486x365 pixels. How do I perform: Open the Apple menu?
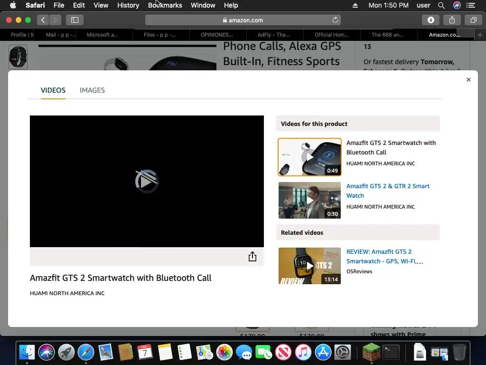click(x=13, y=5)
